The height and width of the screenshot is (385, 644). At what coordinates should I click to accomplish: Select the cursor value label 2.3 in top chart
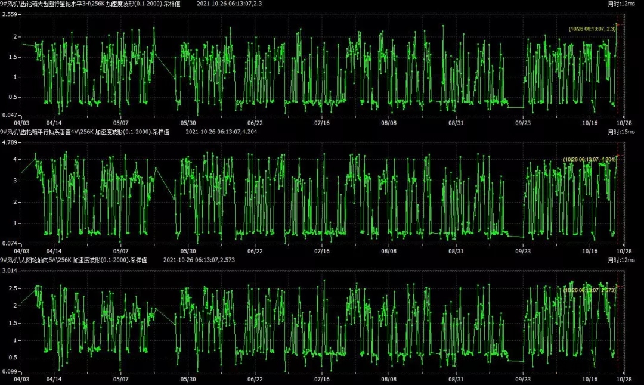point(592,29)
